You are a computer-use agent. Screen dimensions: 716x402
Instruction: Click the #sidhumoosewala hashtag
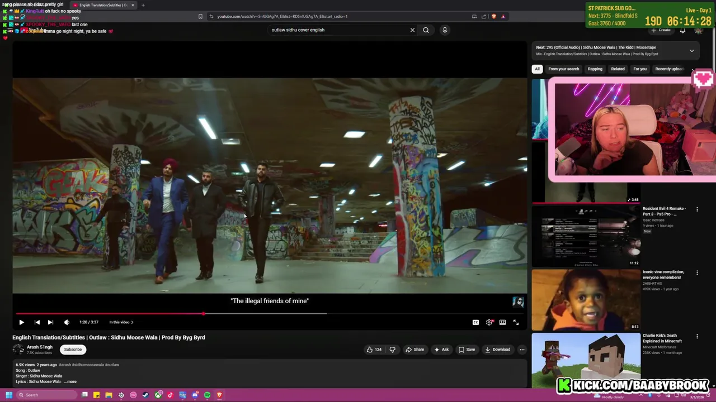coord(87,365)
